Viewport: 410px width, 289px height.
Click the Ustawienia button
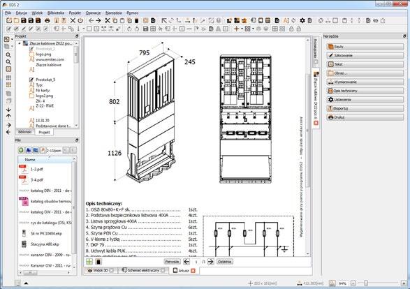365,100
